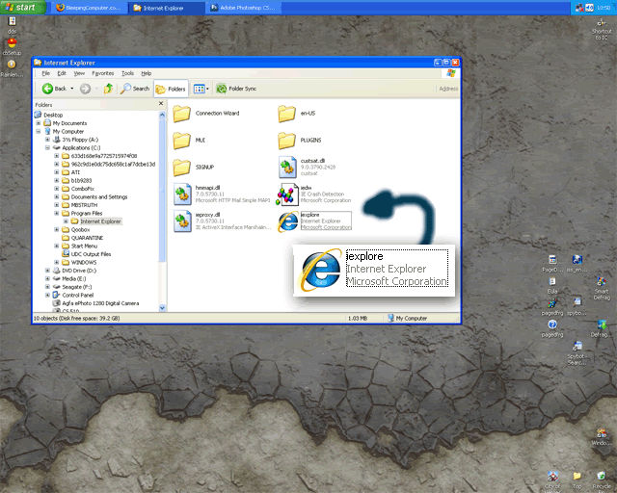Open Spybot Search desktop icon
This screenshot has height=493, width=617.
click(577, 353)
